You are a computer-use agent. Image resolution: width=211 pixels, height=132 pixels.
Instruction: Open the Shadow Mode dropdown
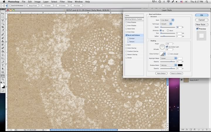pyautogui.click(x=169, y=65)
